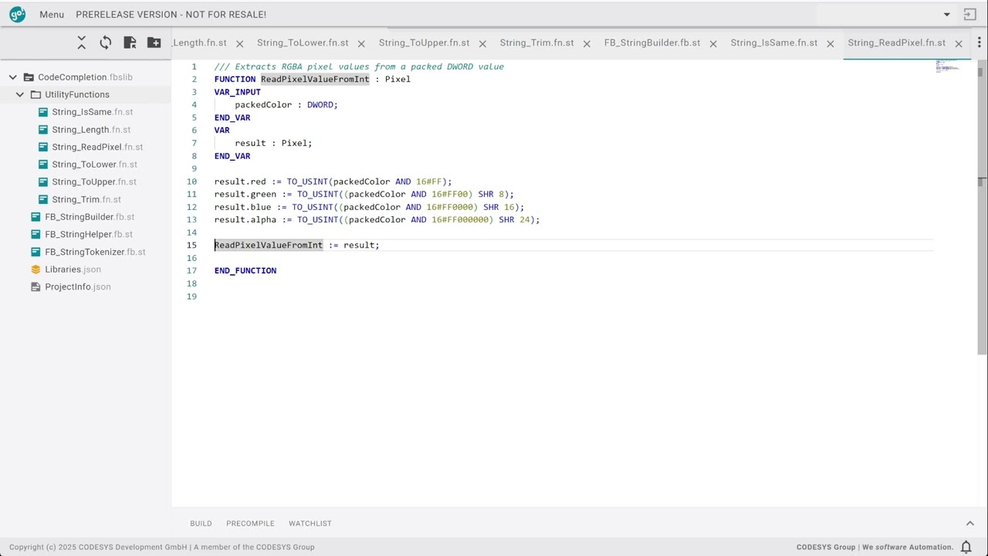Refresh the project tree
The height and width of the screenshot is (556, 988).
tap(106, 43)
